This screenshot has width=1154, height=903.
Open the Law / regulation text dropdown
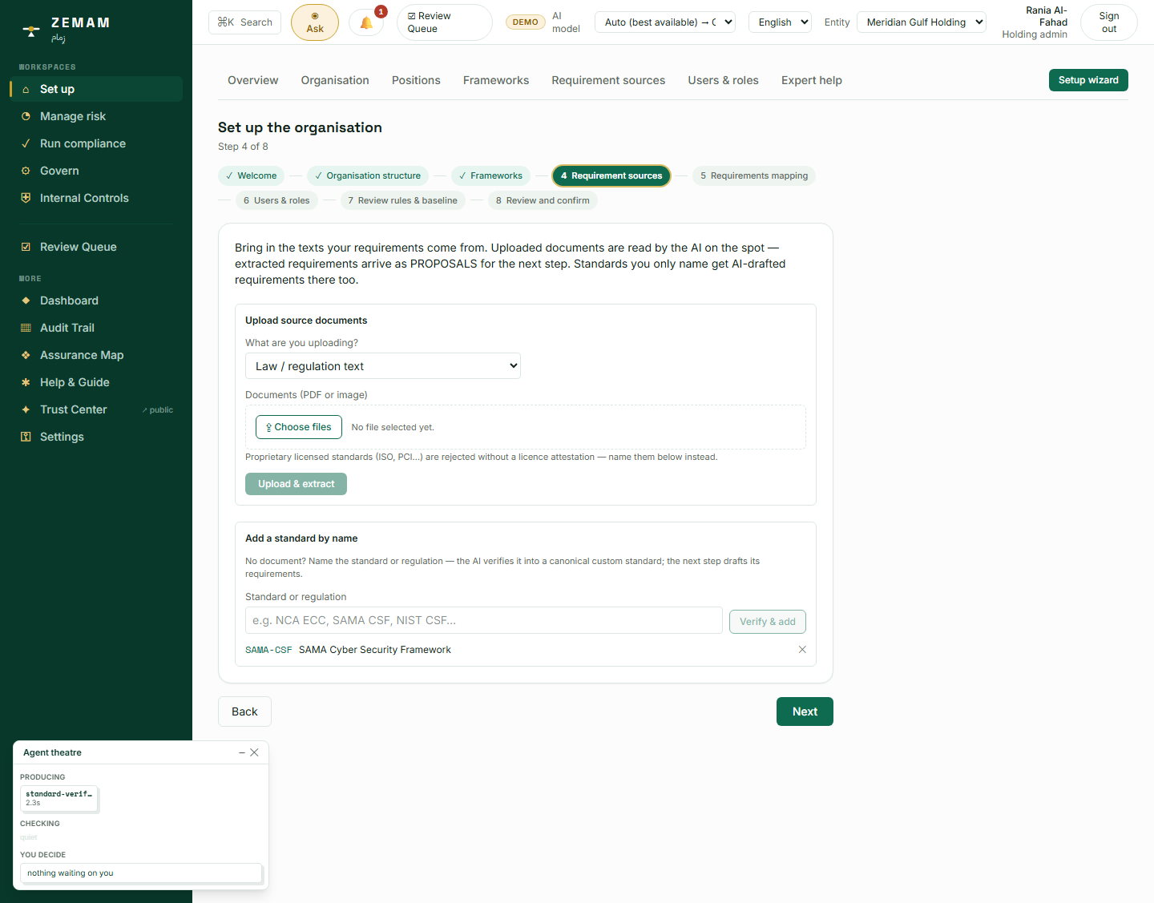383,366
